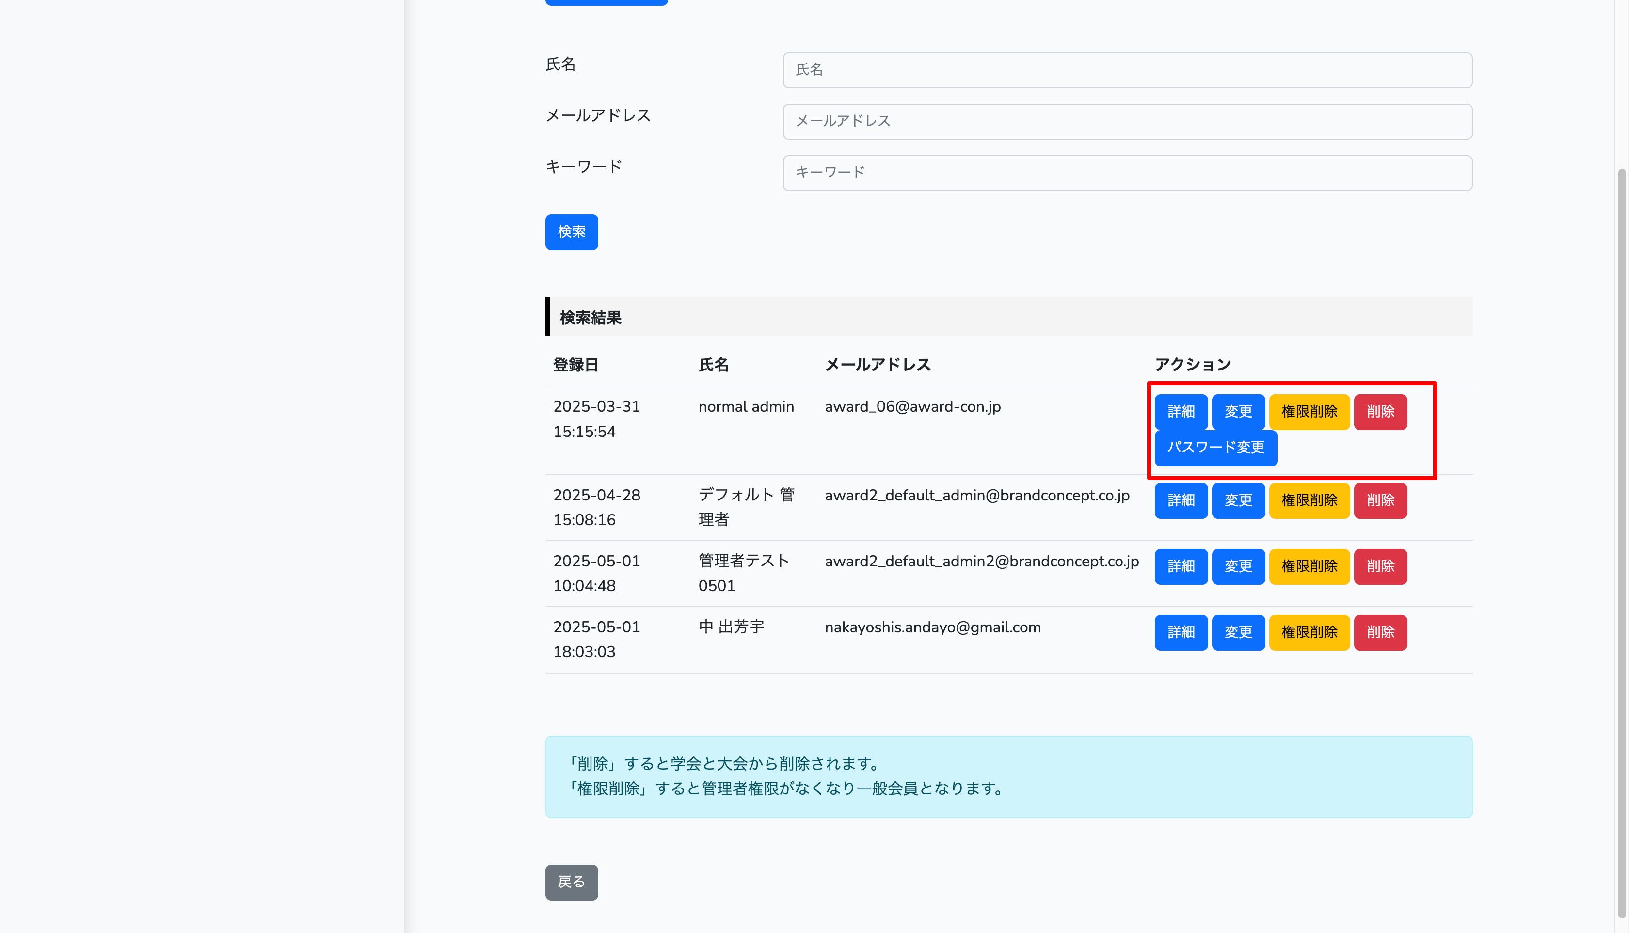Open 詳細 for normal admin
1629x933 pixels.
[1181, 411]
